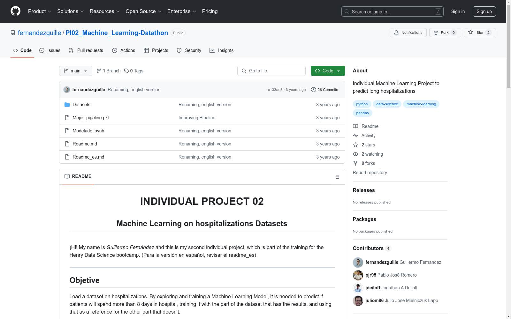This screenshot has height=319, width=511.
Task: Open jdeiloff contributor avatar
Action: tap(358, 288)
